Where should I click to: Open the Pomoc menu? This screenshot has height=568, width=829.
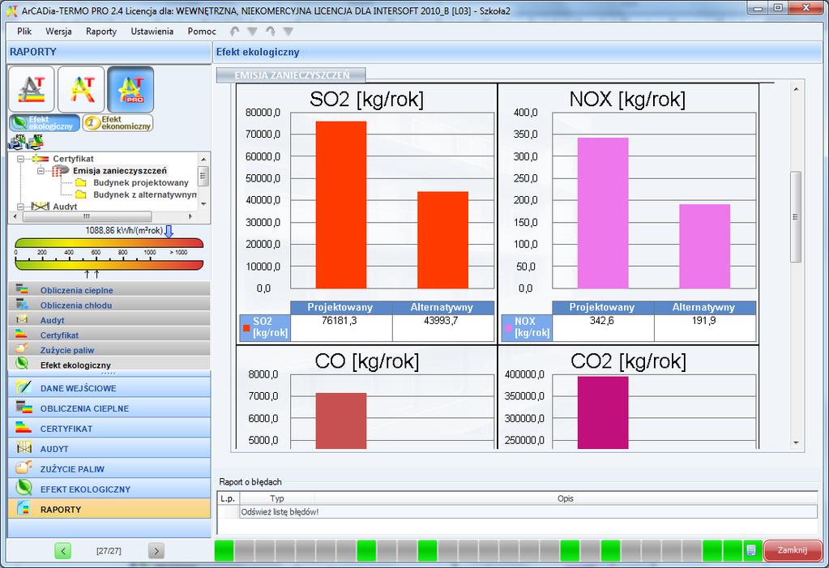202,32
